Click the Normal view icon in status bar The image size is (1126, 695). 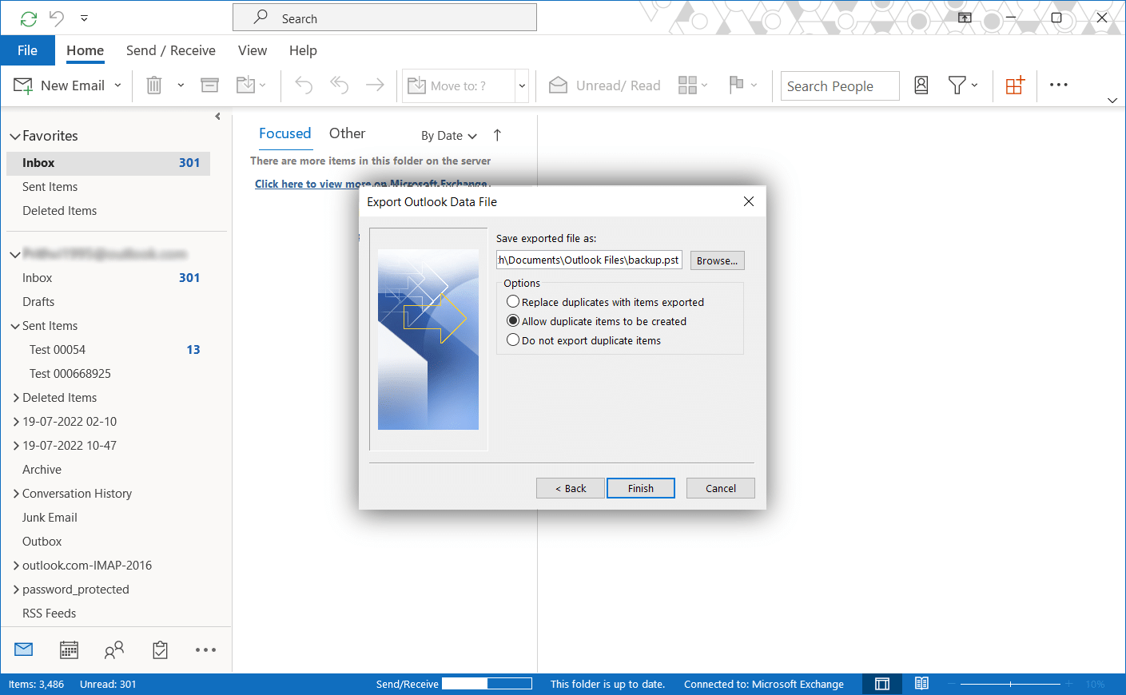882,684
